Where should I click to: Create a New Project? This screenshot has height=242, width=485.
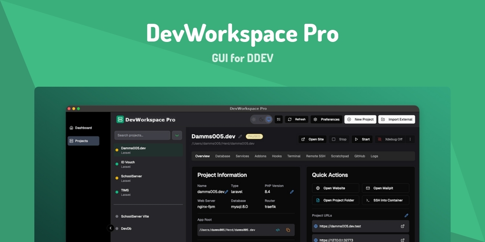click(x=360, y=119)
